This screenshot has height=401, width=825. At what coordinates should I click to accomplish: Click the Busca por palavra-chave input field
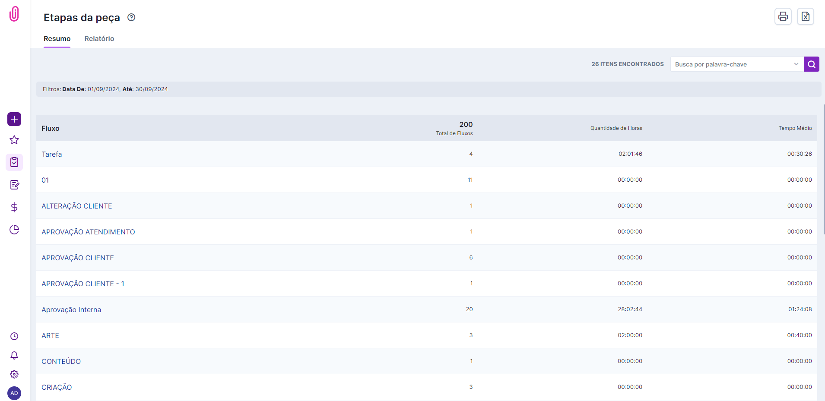click(x=731, y=64)
